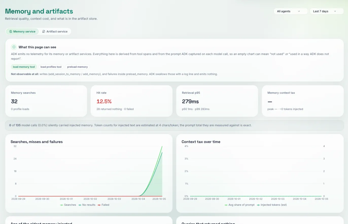Select the load profiles tool chip
The height and width of the screenshot is (224, 348).
[51, 67]
